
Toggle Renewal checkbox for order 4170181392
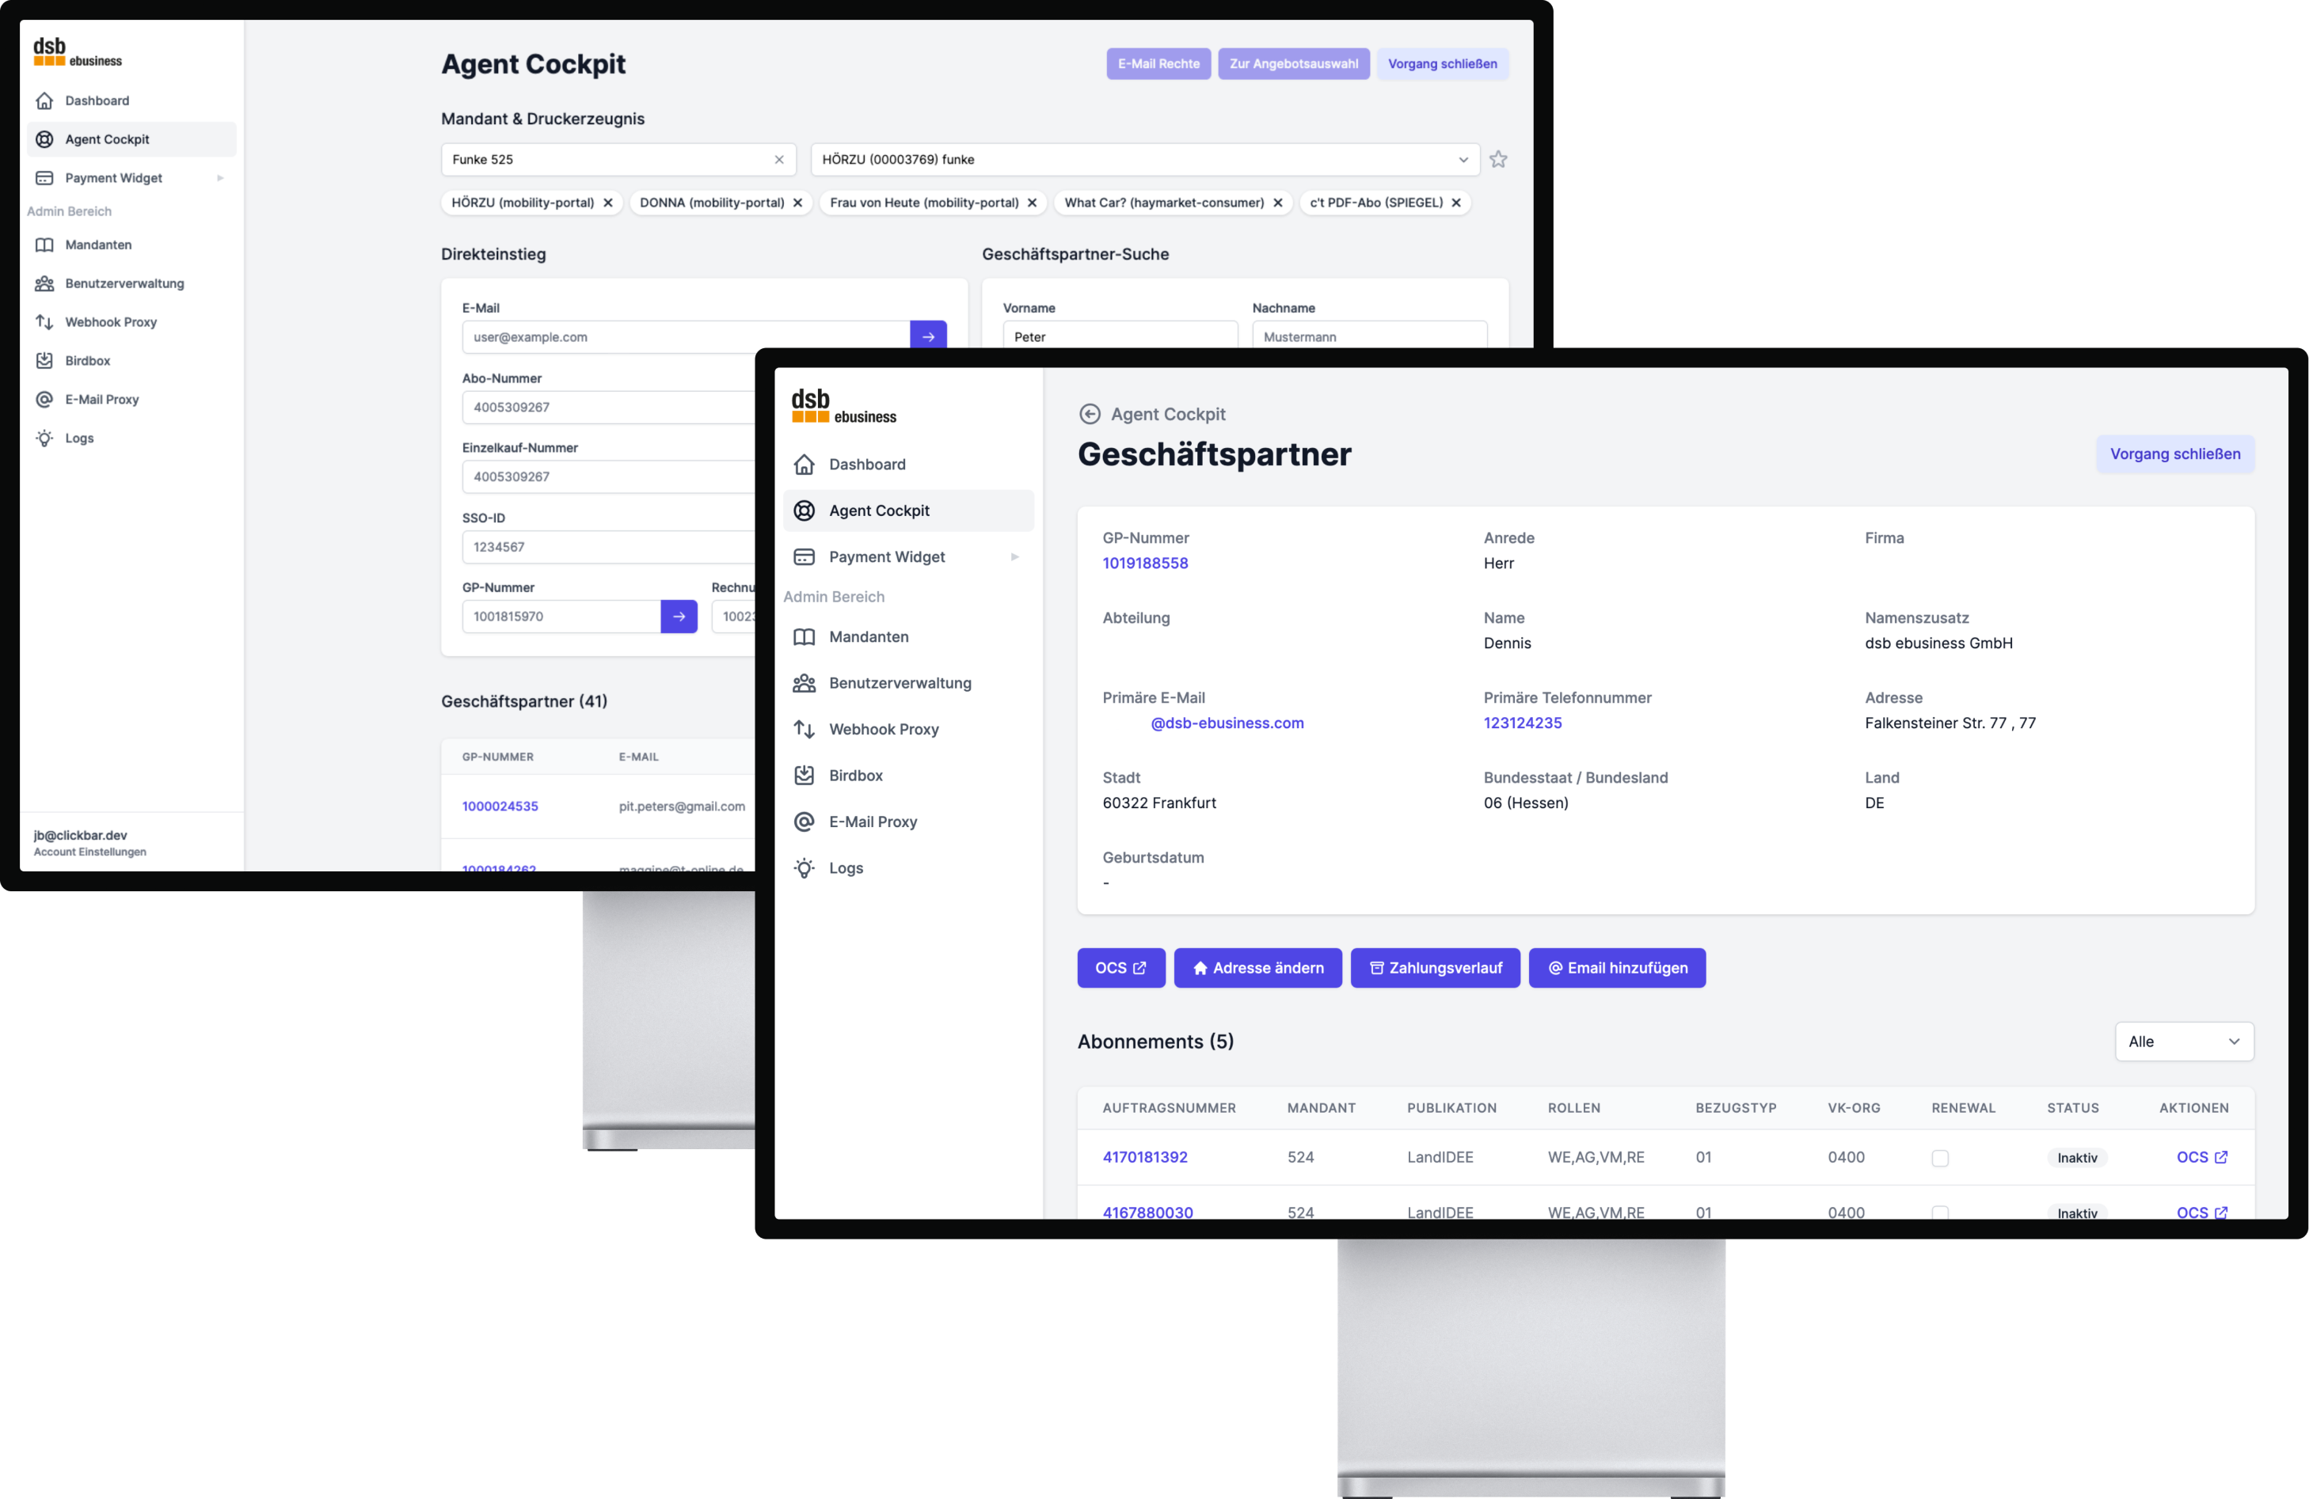pyautogui.click(x=1941, y=1156)
